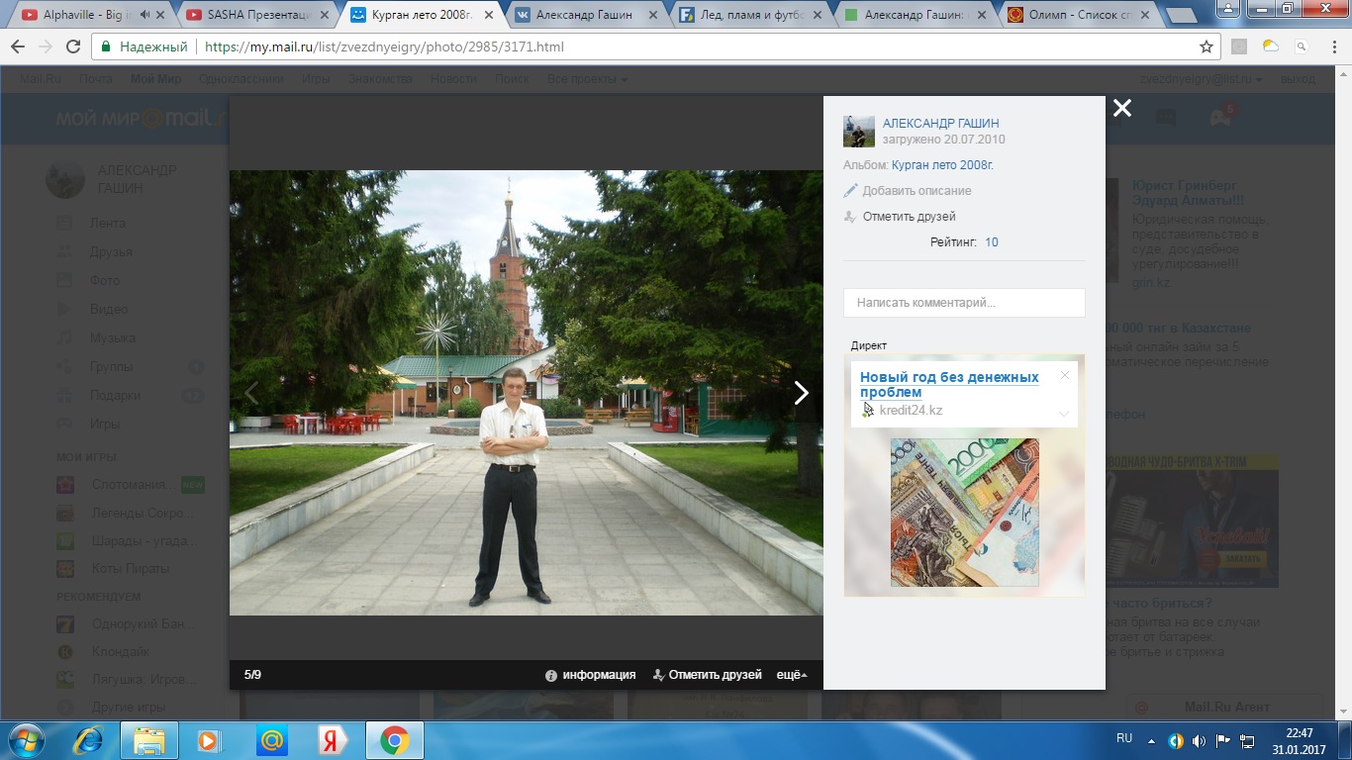Click the pencil icon beside Добавить описание
The height and width of the screenshot is (760, 1352).
(x=850, y=191)
